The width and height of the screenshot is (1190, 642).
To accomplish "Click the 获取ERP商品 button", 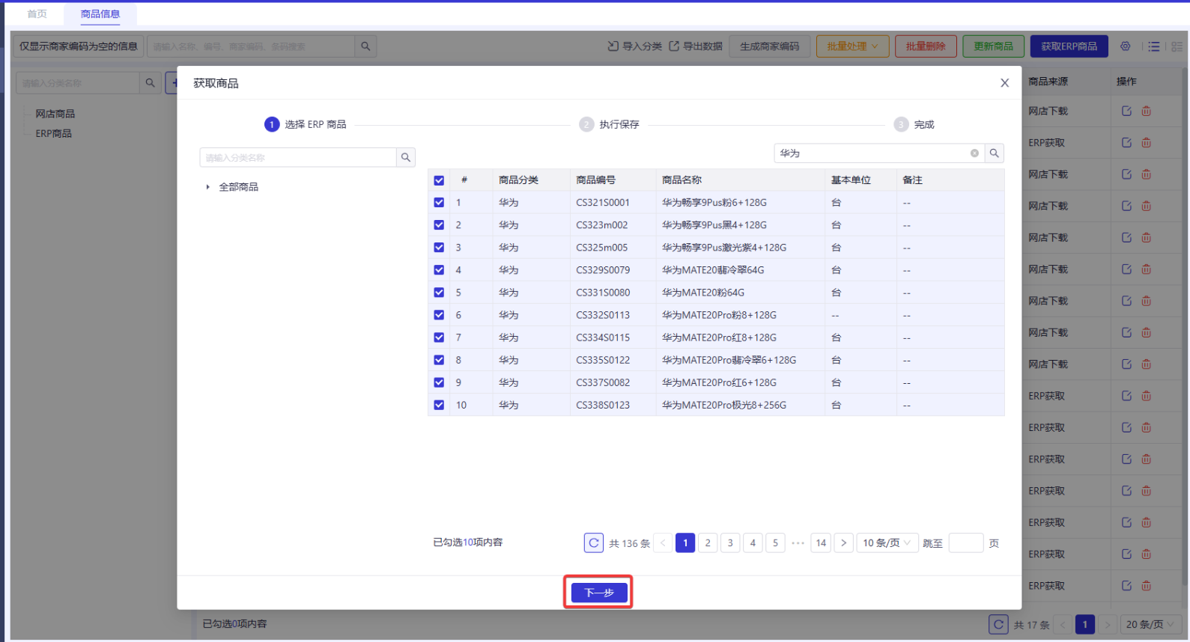I will click(x=1069, y=46).
